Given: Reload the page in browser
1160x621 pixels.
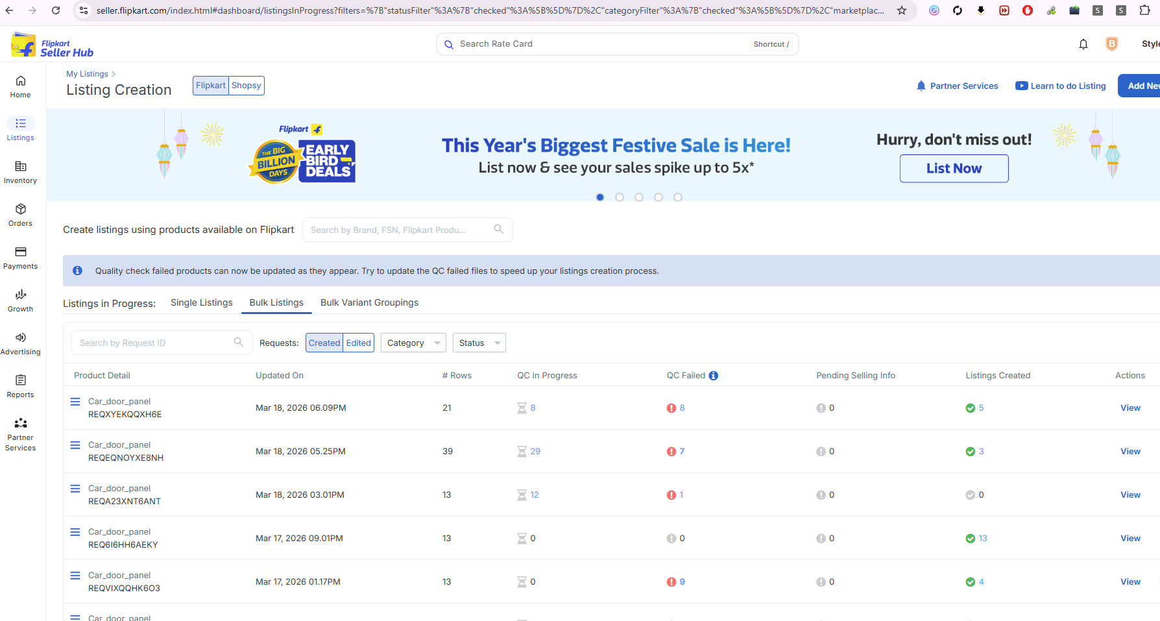Looking at the screenshot, I should click(56, 10).
